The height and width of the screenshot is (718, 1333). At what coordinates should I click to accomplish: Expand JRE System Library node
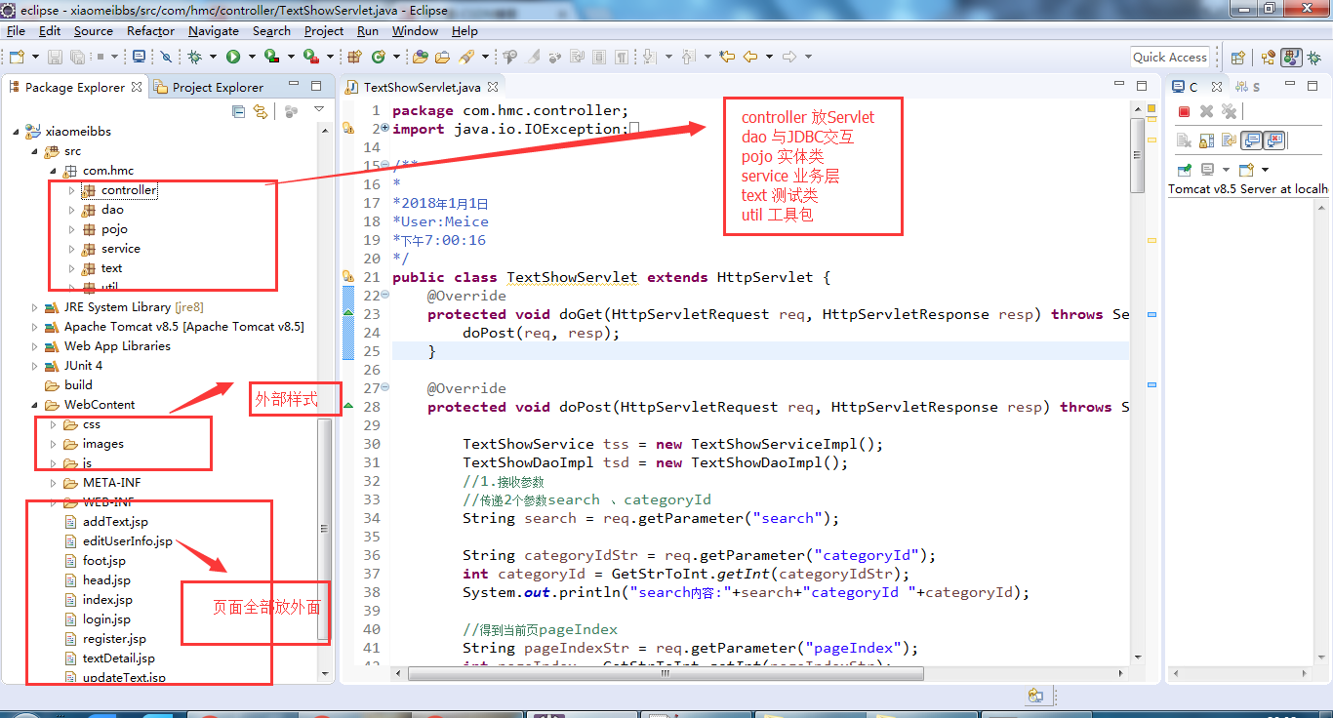pos(35,307)
